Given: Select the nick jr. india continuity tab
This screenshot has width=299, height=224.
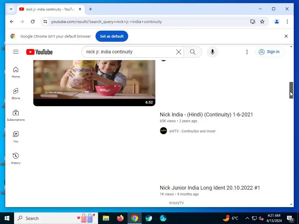Looking at the screenshot, I should tap(51, 9).
